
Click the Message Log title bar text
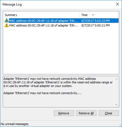[12, 4]
